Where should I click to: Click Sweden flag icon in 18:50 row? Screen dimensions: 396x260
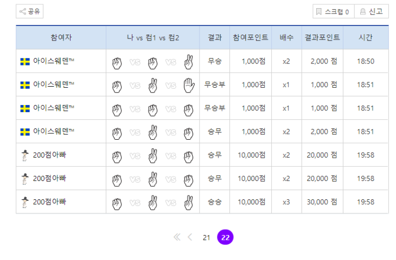click(25, 62)
